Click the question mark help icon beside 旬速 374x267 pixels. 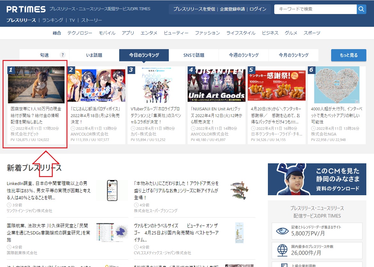(63, 55)
